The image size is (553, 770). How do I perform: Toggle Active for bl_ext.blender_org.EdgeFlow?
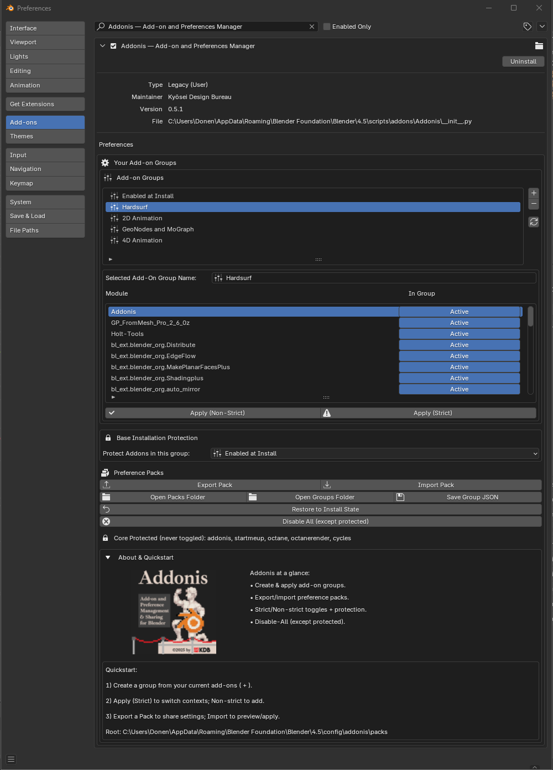460,356
